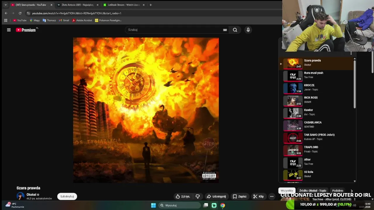Play Szara prawda in the queue
This screenshot has height=210, width=374.
[x=317, y=63]
